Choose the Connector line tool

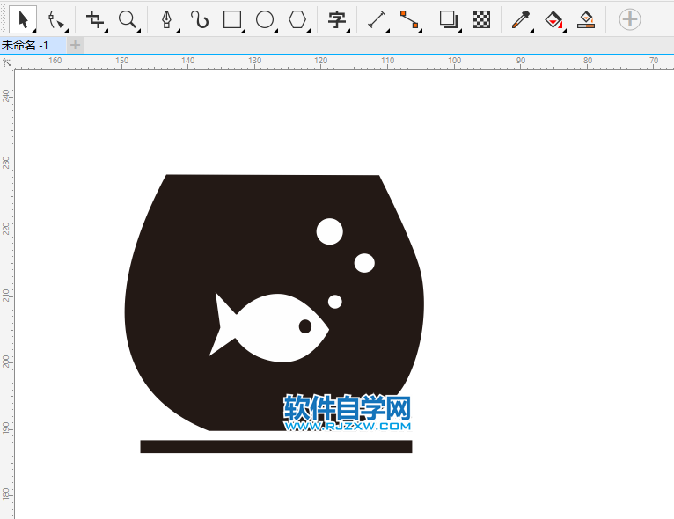click(410, 19)
